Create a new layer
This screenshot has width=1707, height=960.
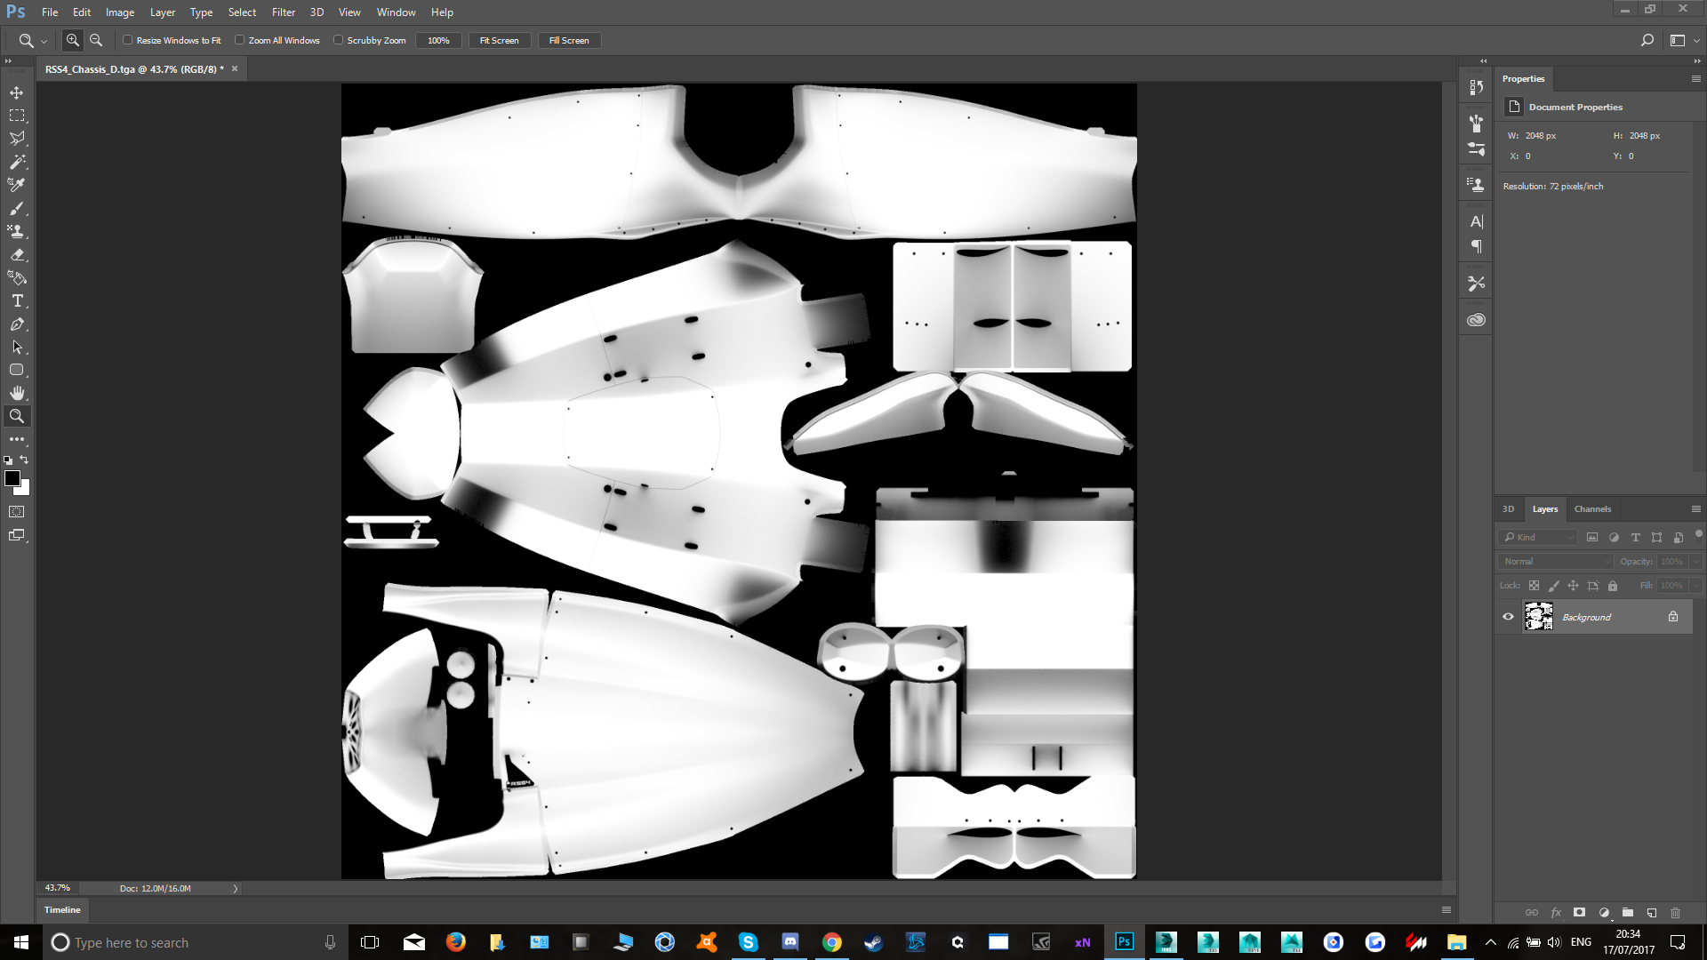tap(1651, 912)
